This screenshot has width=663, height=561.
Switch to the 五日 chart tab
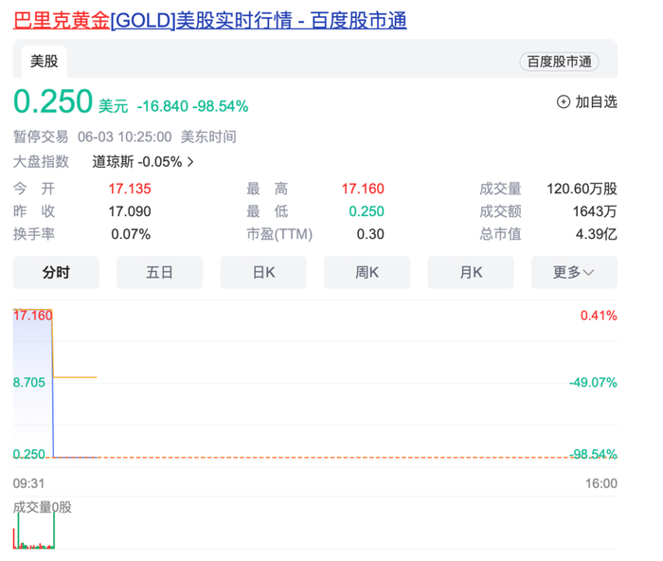[x=159, y=272]
